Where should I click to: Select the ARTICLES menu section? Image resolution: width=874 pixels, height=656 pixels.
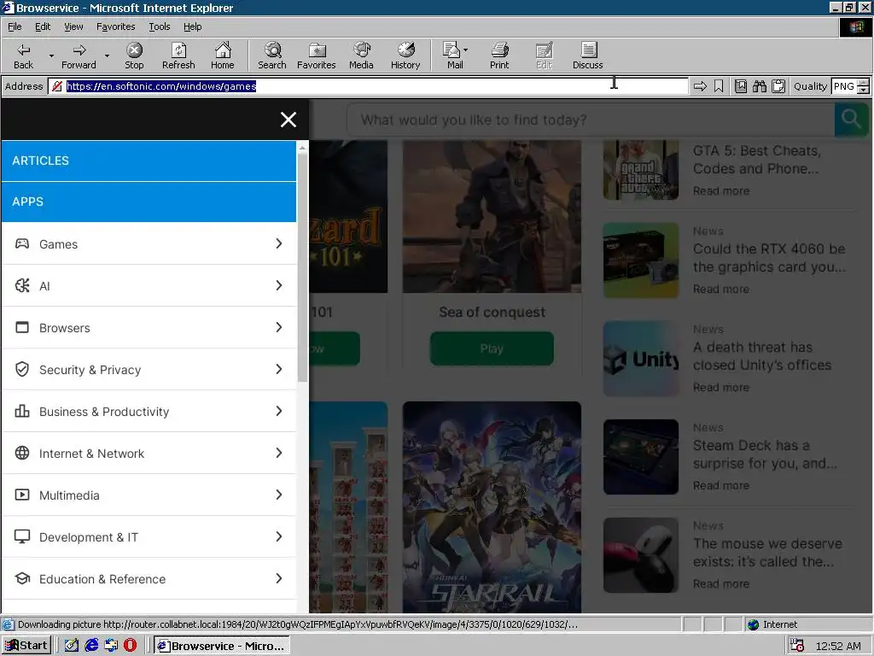tap(149, 161)
